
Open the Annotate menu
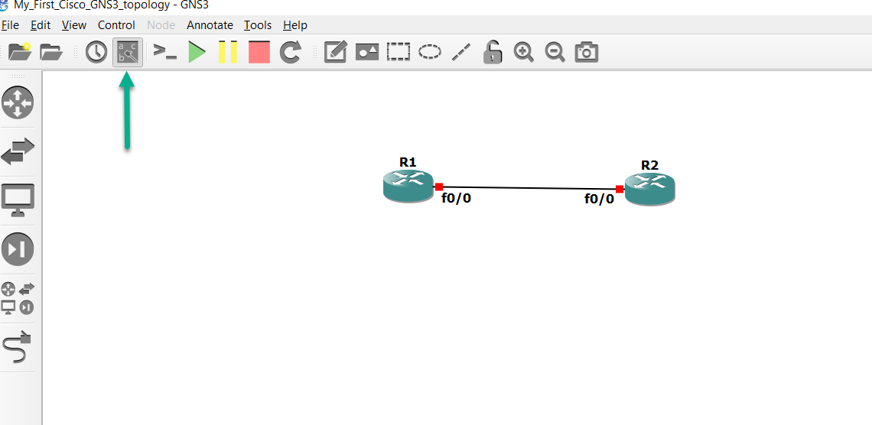coord(210,25)
